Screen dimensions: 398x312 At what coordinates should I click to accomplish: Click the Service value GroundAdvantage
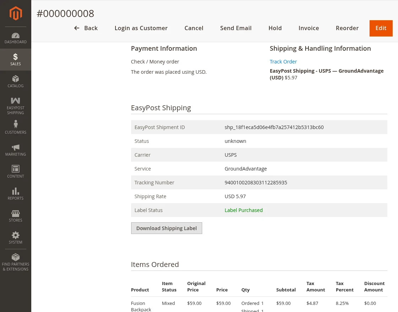246,169
